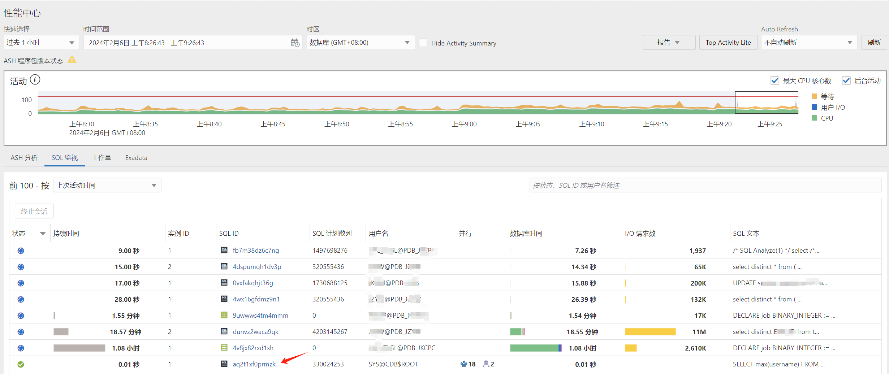Click the 终止会话 button
889x374 pixels.
pos(34,211)
